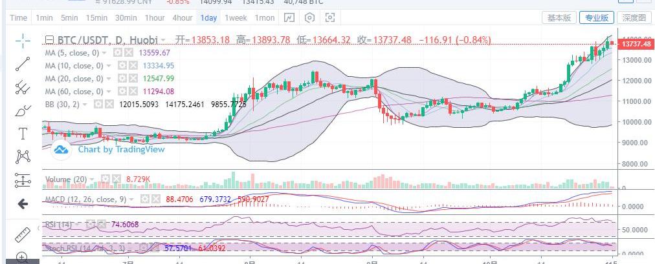Image resolution: width=655 pixels, height=264 pixels.
Task: Select the ruler measure tool
Action: pos(23,233)
